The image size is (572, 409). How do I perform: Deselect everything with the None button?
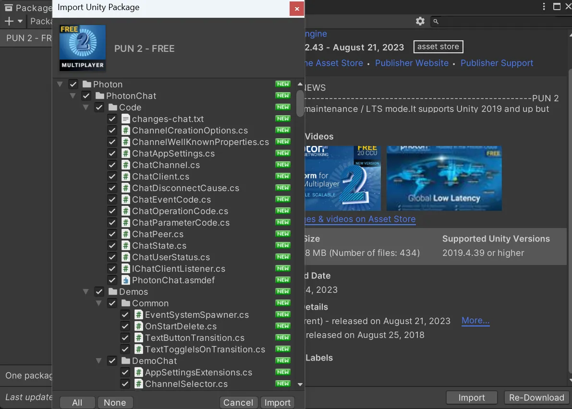[115, 402]
